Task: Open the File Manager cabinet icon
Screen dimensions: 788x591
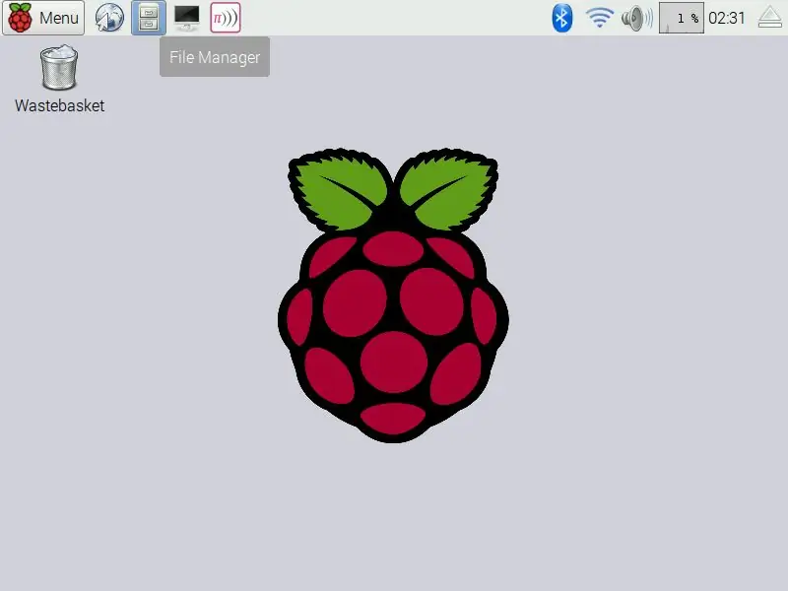Action: pyautogui.click(x=149, y=18)
